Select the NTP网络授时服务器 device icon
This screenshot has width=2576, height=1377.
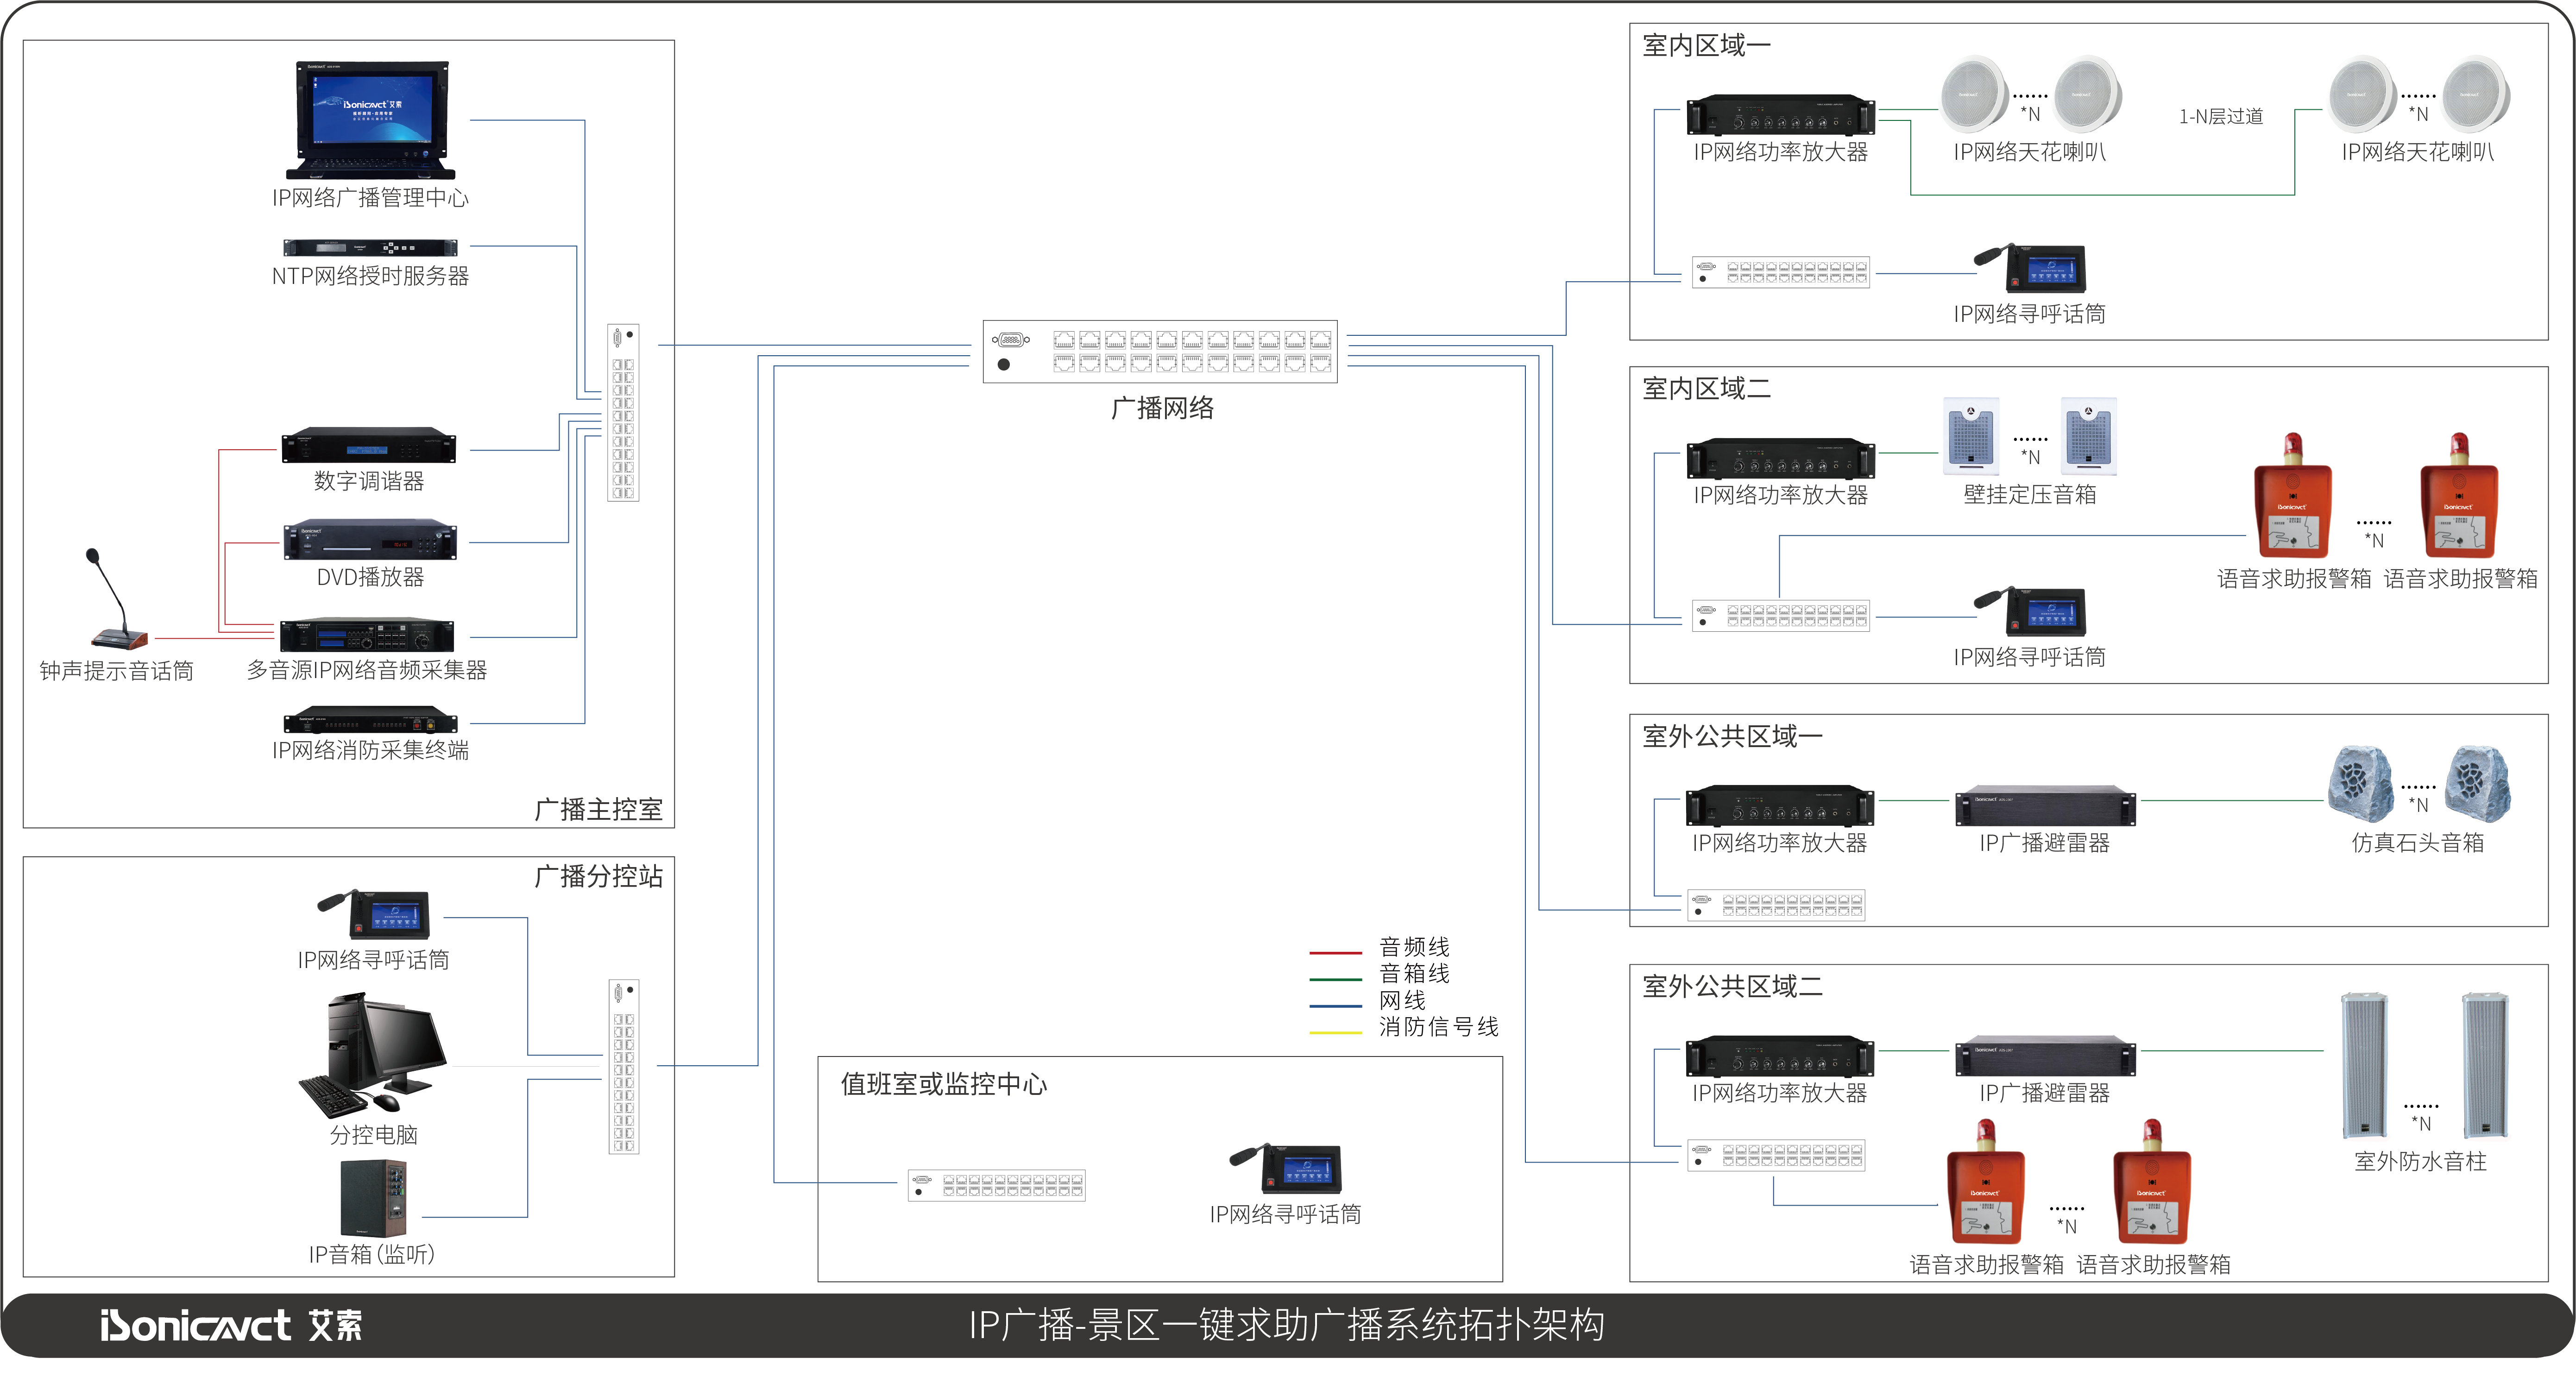pyautogui.click(x=370, y=247)
